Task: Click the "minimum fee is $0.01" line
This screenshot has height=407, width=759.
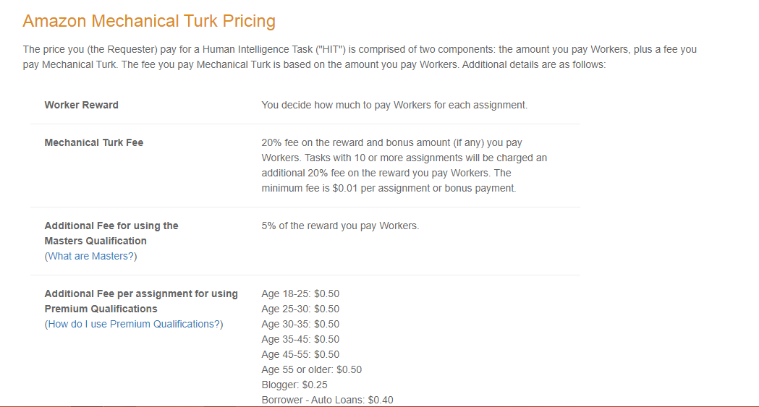Action: coord(389,188)
